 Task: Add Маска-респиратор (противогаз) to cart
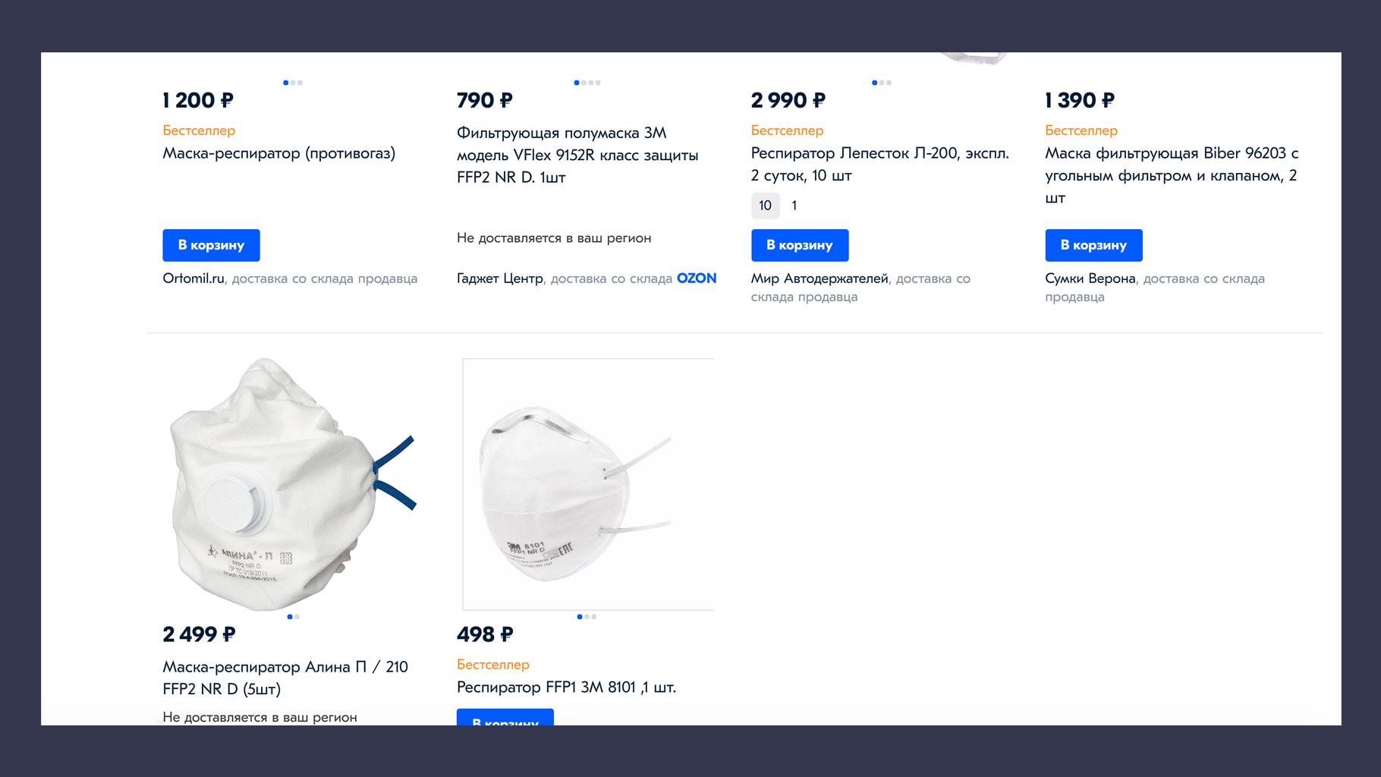point(211,245)
